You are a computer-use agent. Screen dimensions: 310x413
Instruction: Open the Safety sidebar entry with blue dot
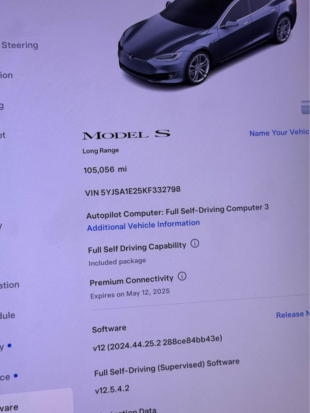[6, 346]
